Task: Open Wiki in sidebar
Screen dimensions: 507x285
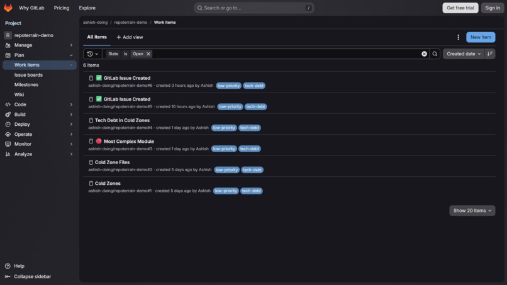Action: 19,95
